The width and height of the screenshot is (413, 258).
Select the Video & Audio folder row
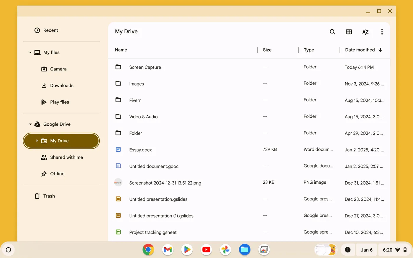pyautogui.click(x=249, y=117)
